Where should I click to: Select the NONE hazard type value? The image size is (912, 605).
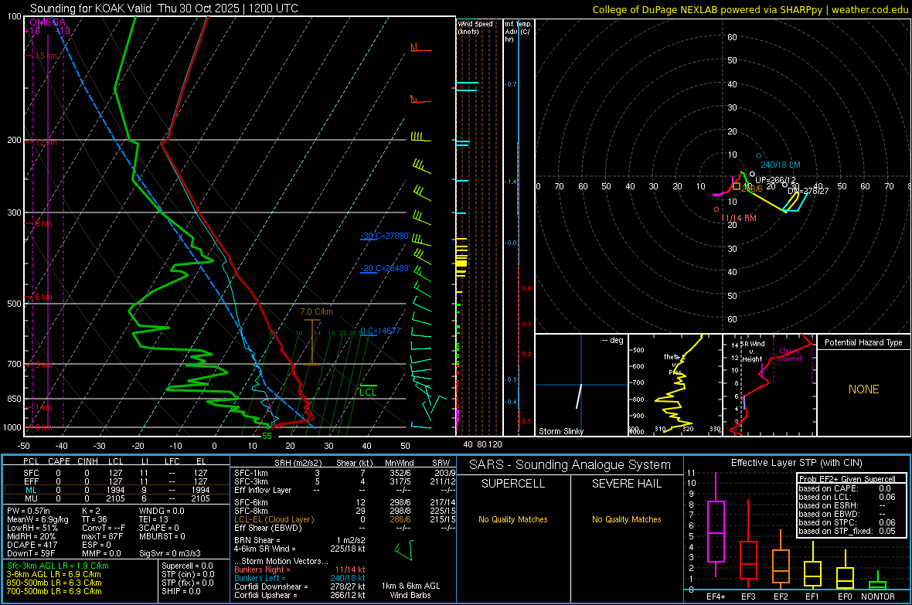click(x=863, y=389)
